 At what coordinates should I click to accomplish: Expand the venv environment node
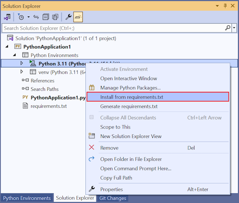21,72
